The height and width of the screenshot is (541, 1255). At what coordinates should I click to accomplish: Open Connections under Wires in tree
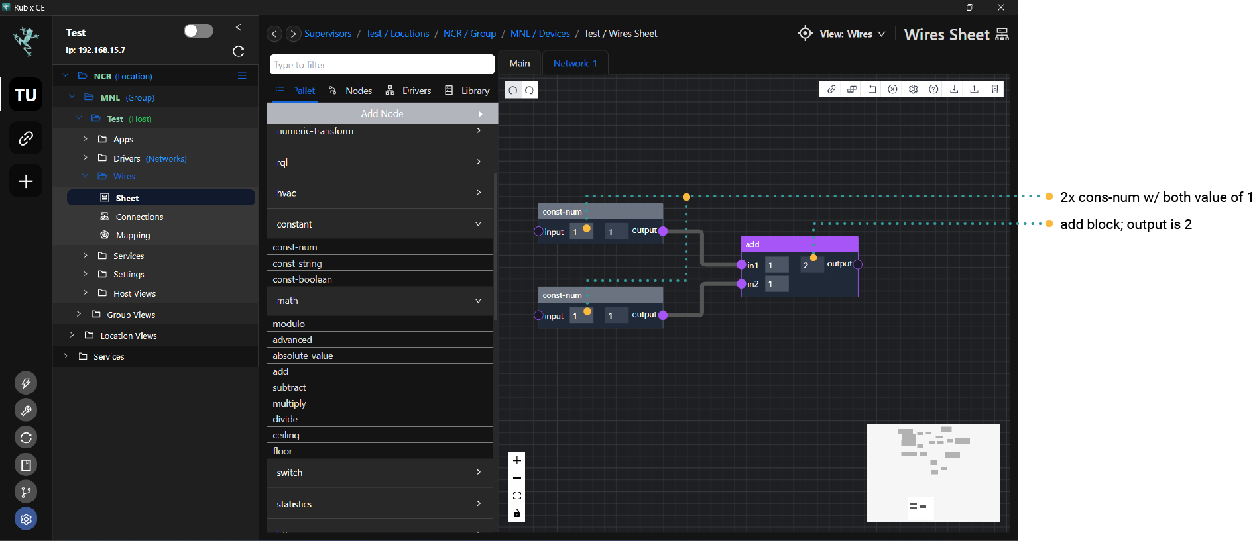pyautogui.click(x=139, y=217)
